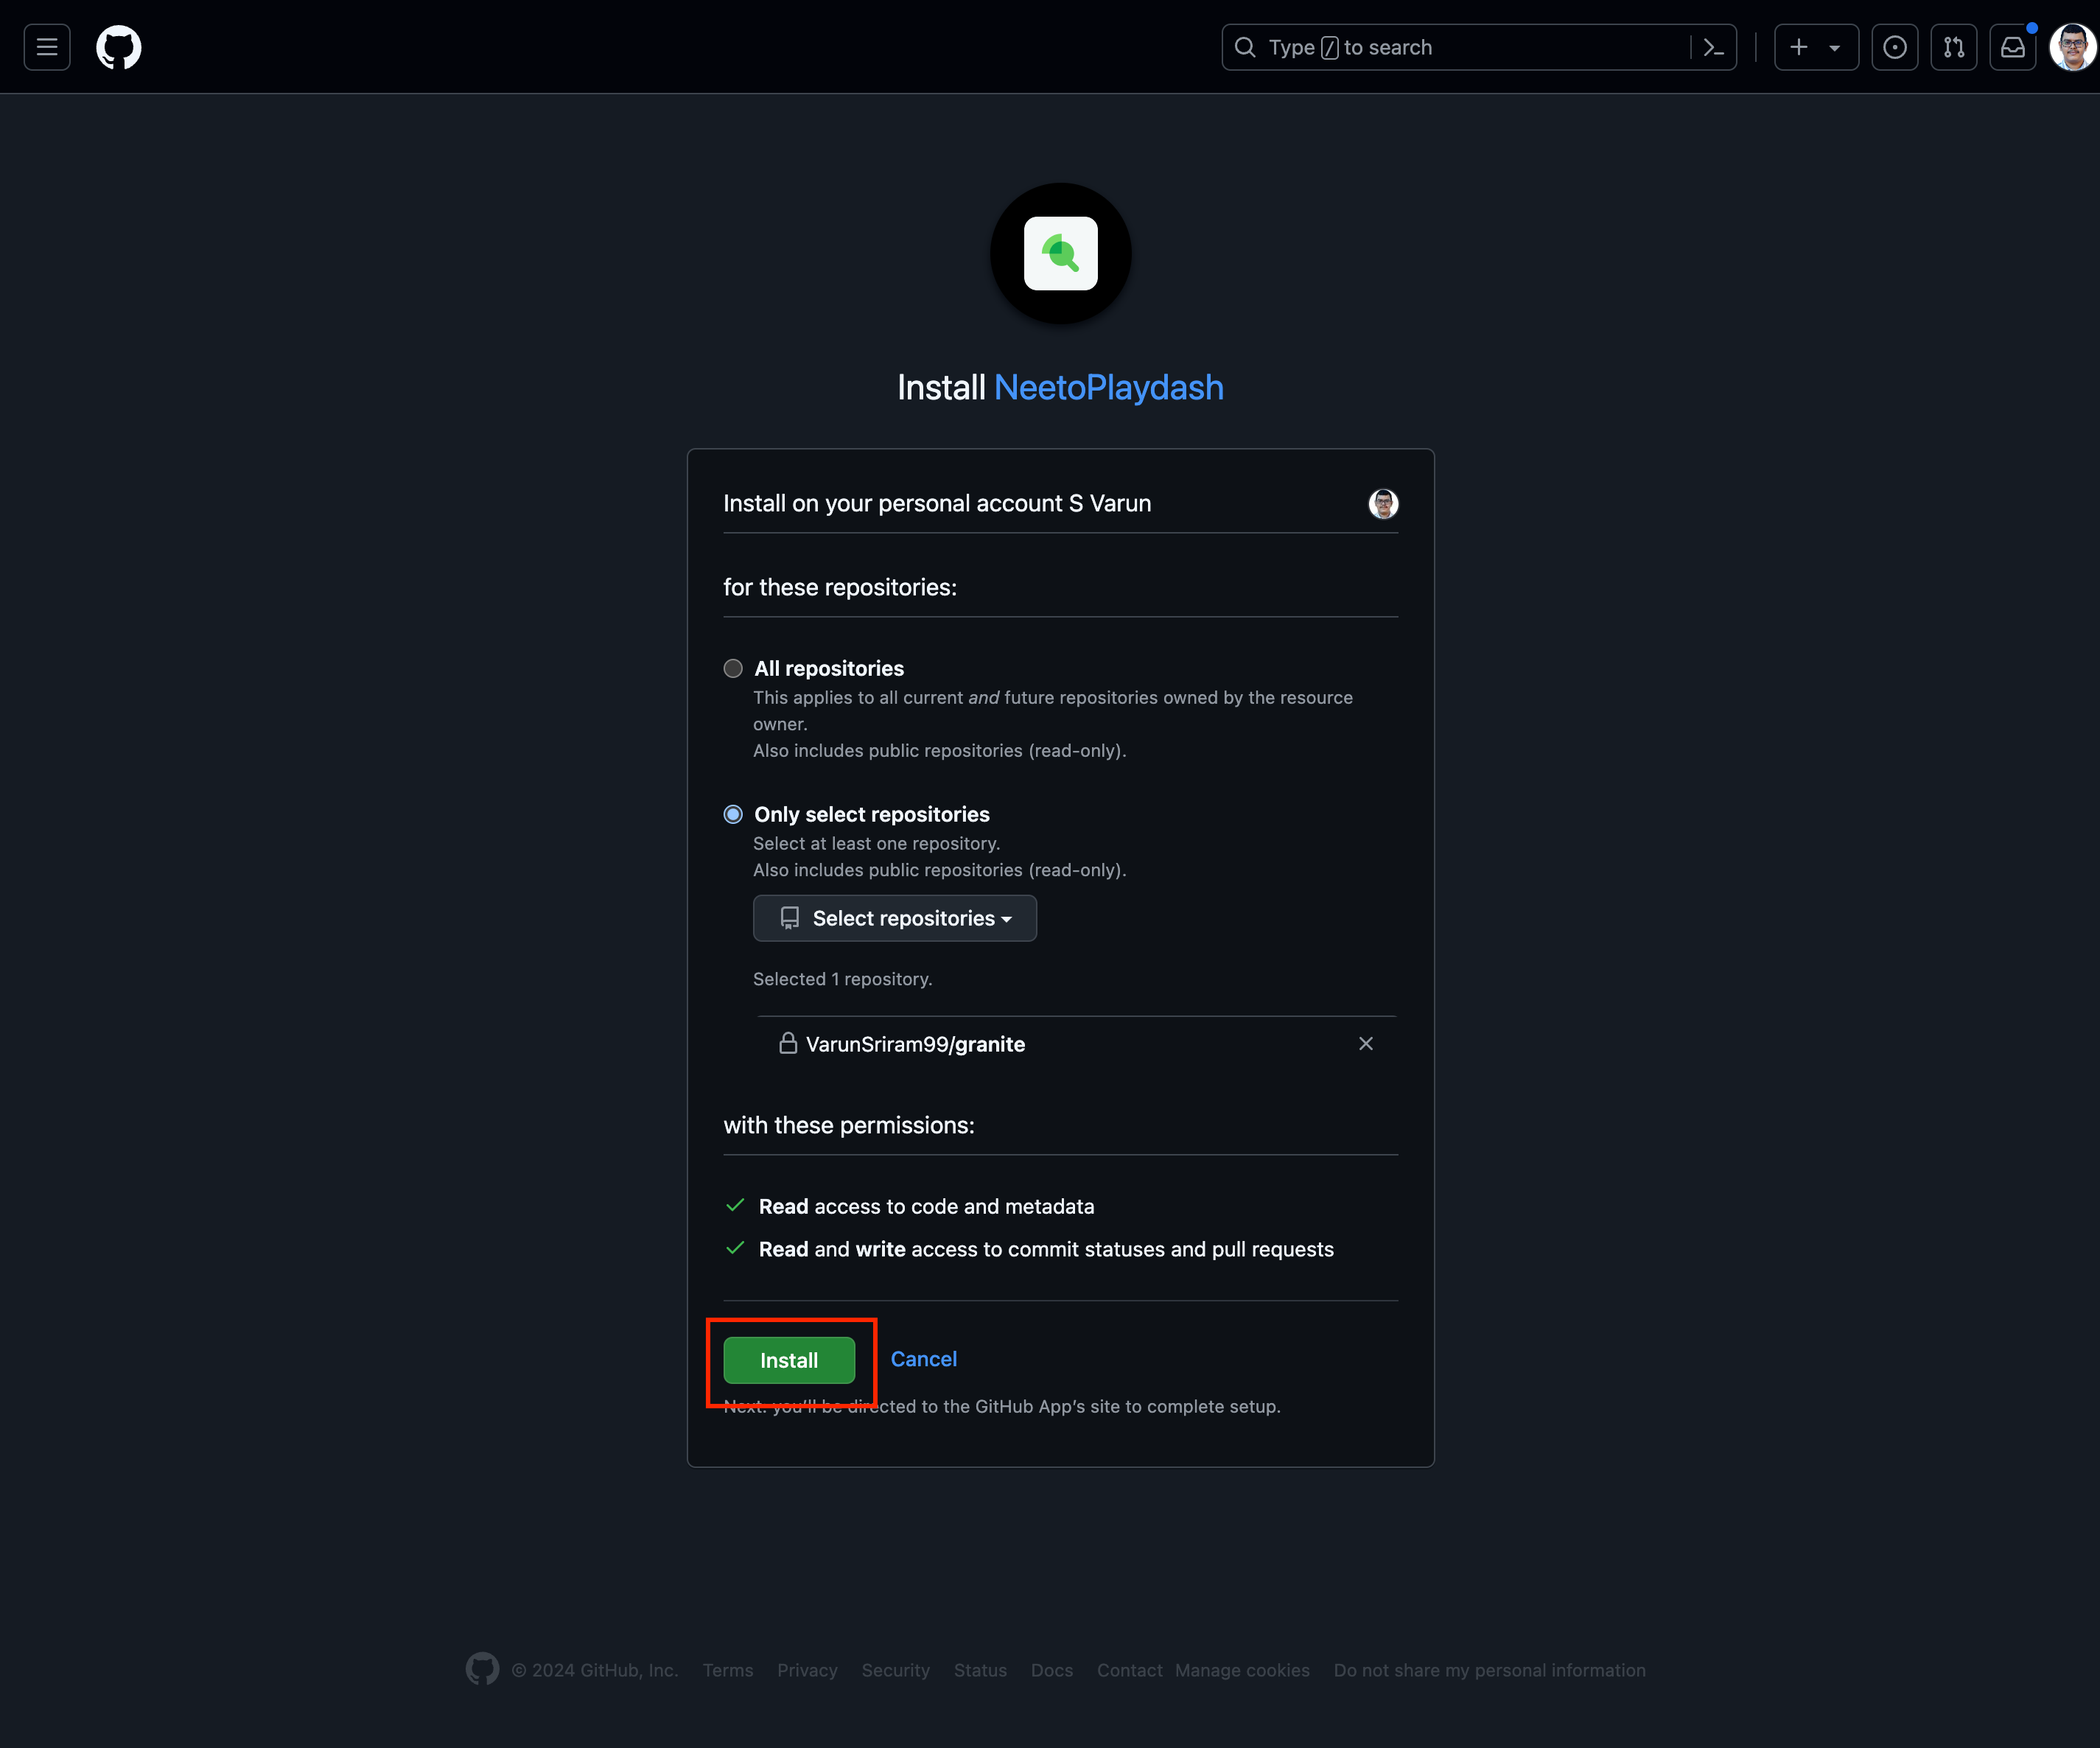Click Do not share my personal information
Screen dimensions: 2100x1748
[1489, 1670]
